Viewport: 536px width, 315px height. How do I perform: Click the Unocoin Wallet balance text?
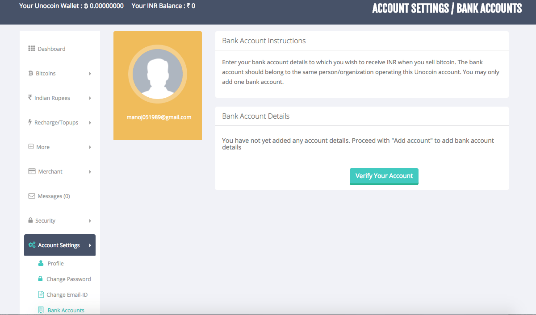(71, 6)
